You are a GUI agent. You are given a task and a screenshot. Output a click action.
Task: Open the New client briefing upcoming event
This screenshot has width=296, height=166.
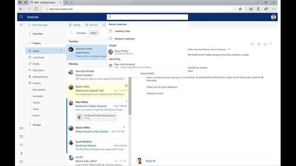(x=147, y=66)
